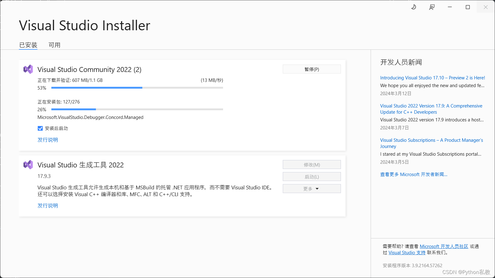
Task: Click the 正在下载并验证: 607 MB/1.1 GB status text
Action: click(x=70, y=80)
